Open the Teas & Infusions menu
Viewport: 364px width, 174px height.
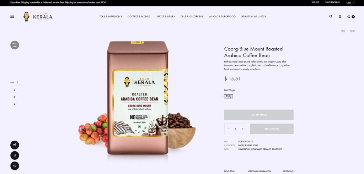(111, 16)
